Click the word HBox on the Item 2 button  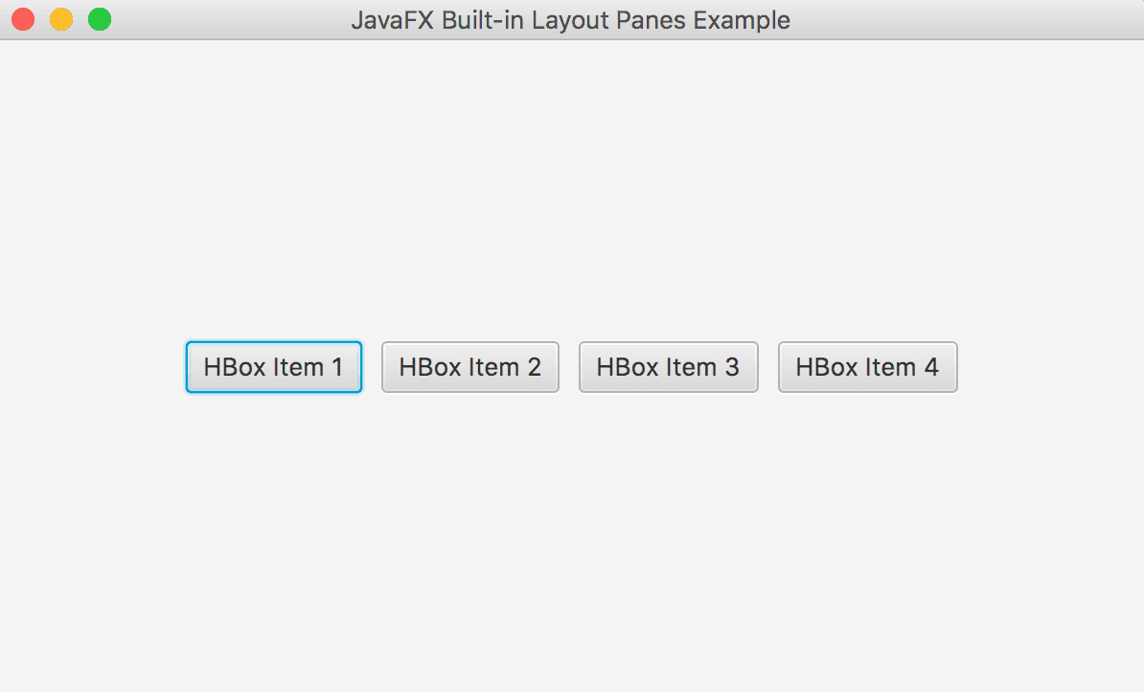pyautogui.click(x=430, y=367)
